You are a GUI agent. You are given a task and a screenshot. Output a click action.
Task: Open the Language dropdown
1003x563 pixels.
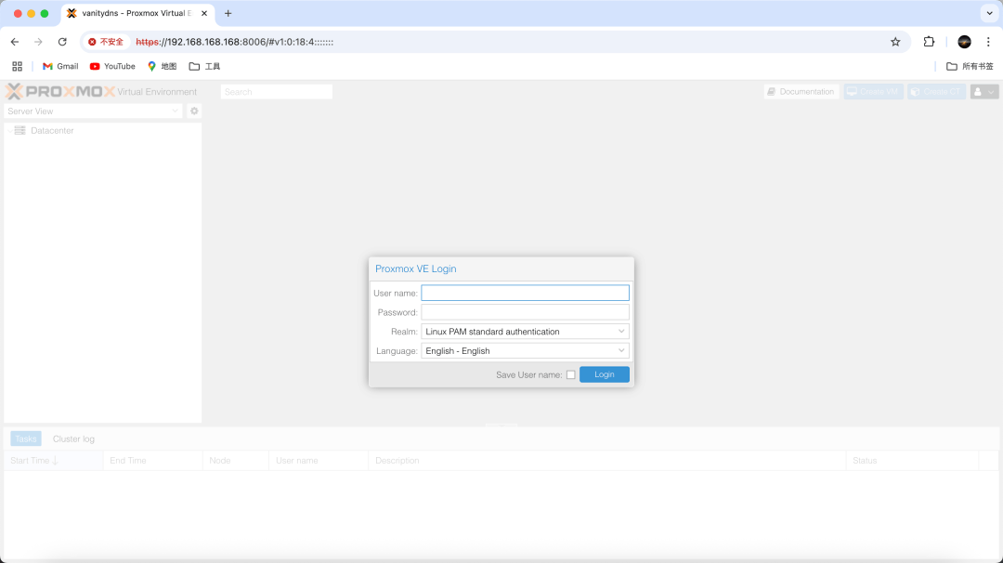coord(525,350)
